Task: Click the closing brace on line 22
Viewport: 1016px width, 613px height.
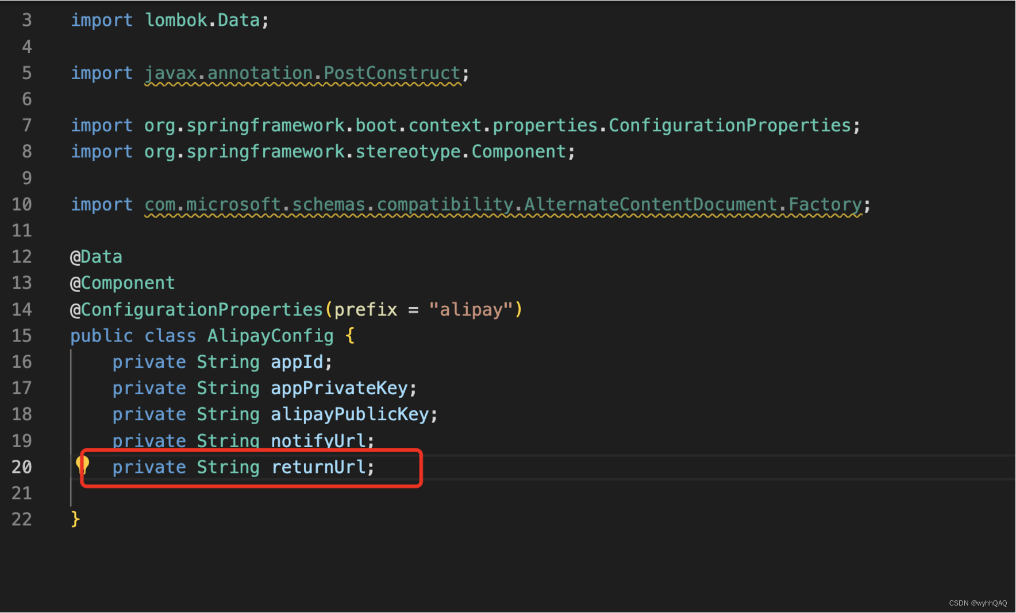Action: pyautogui.click(x=75, y=518)
